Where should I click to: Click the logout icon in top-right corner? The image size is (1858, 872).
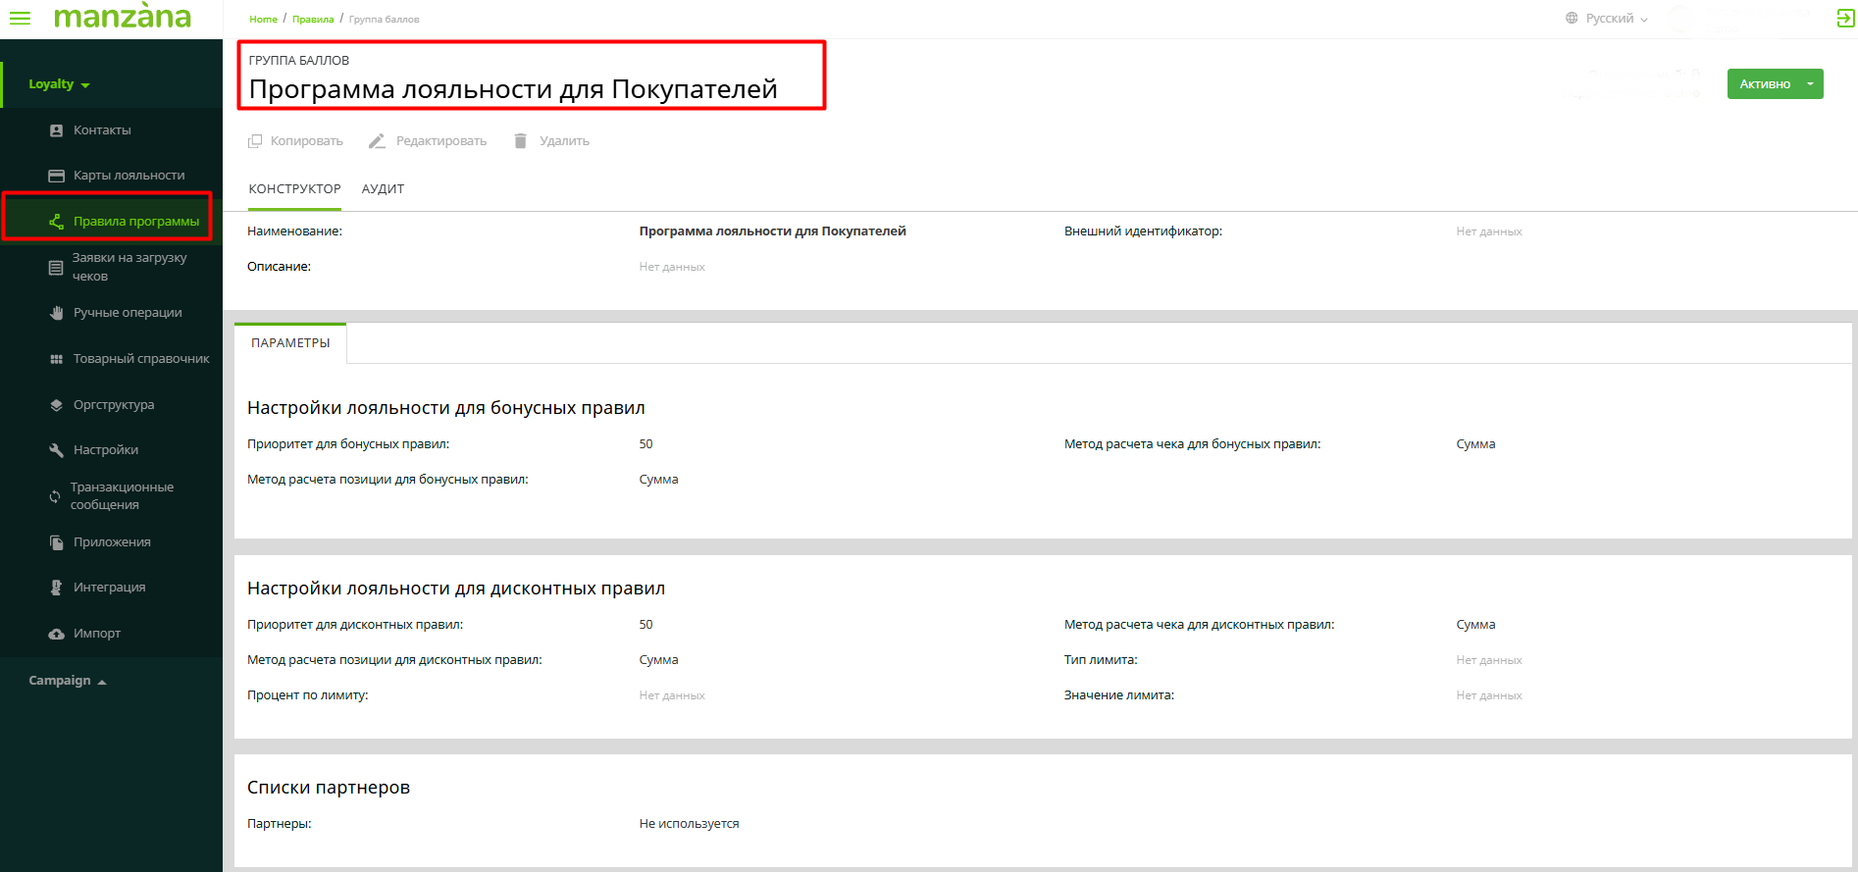point(1845,19)
